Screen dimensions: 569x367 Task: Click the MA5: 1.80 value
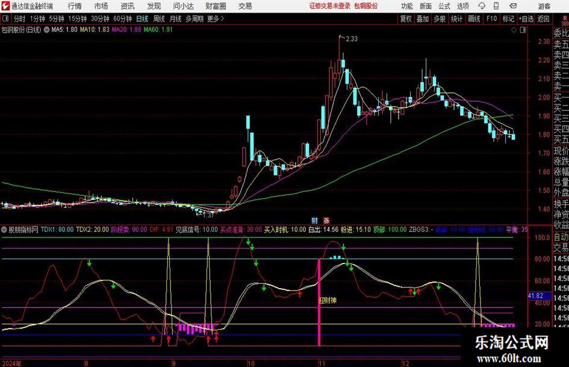64,30
